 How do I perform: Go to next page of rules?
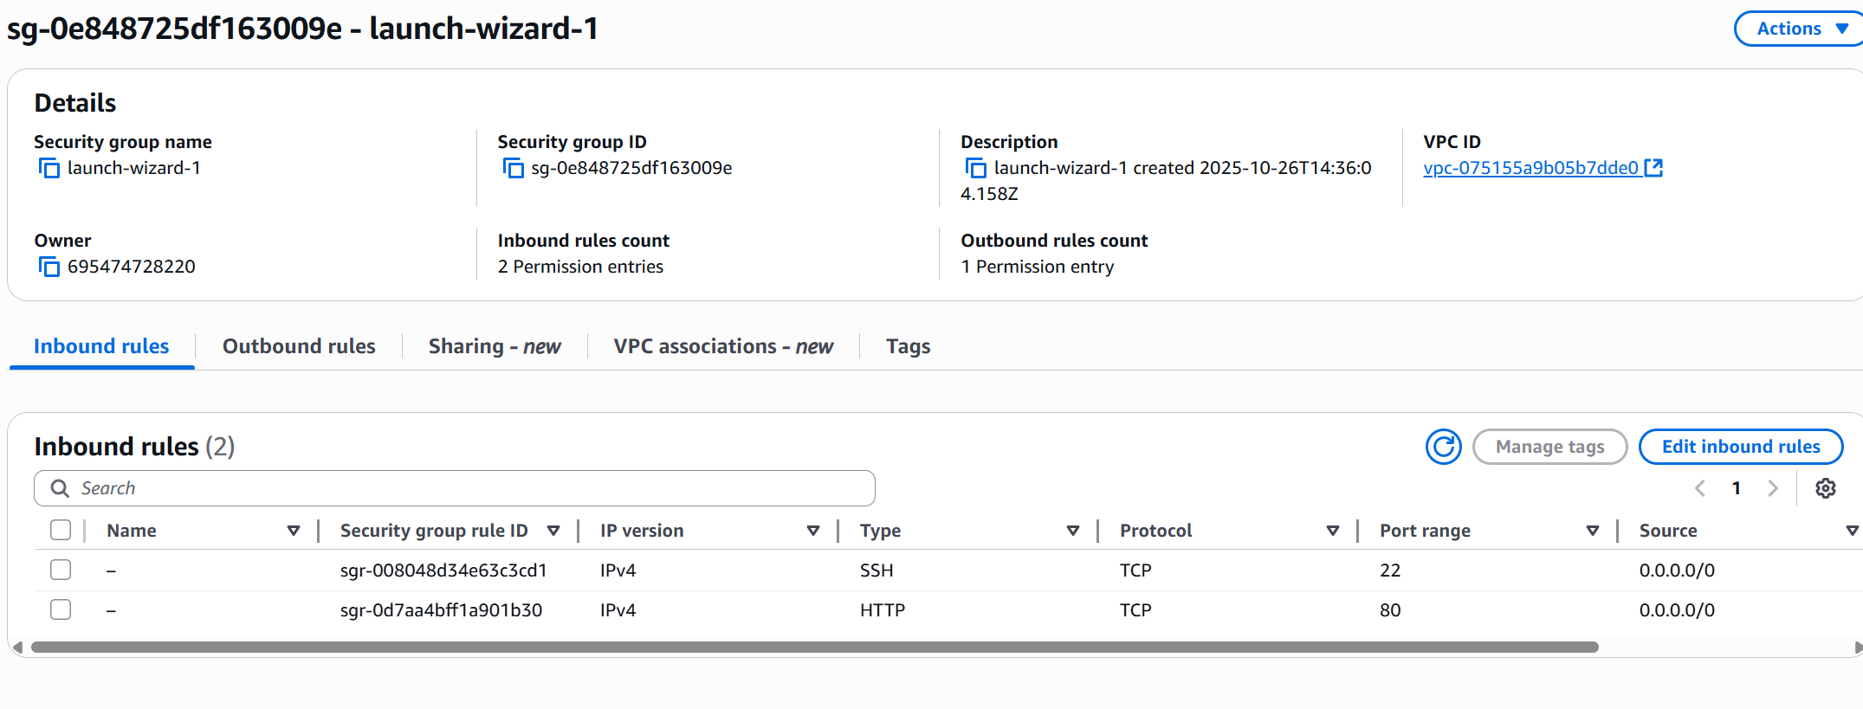point(1772,488)
